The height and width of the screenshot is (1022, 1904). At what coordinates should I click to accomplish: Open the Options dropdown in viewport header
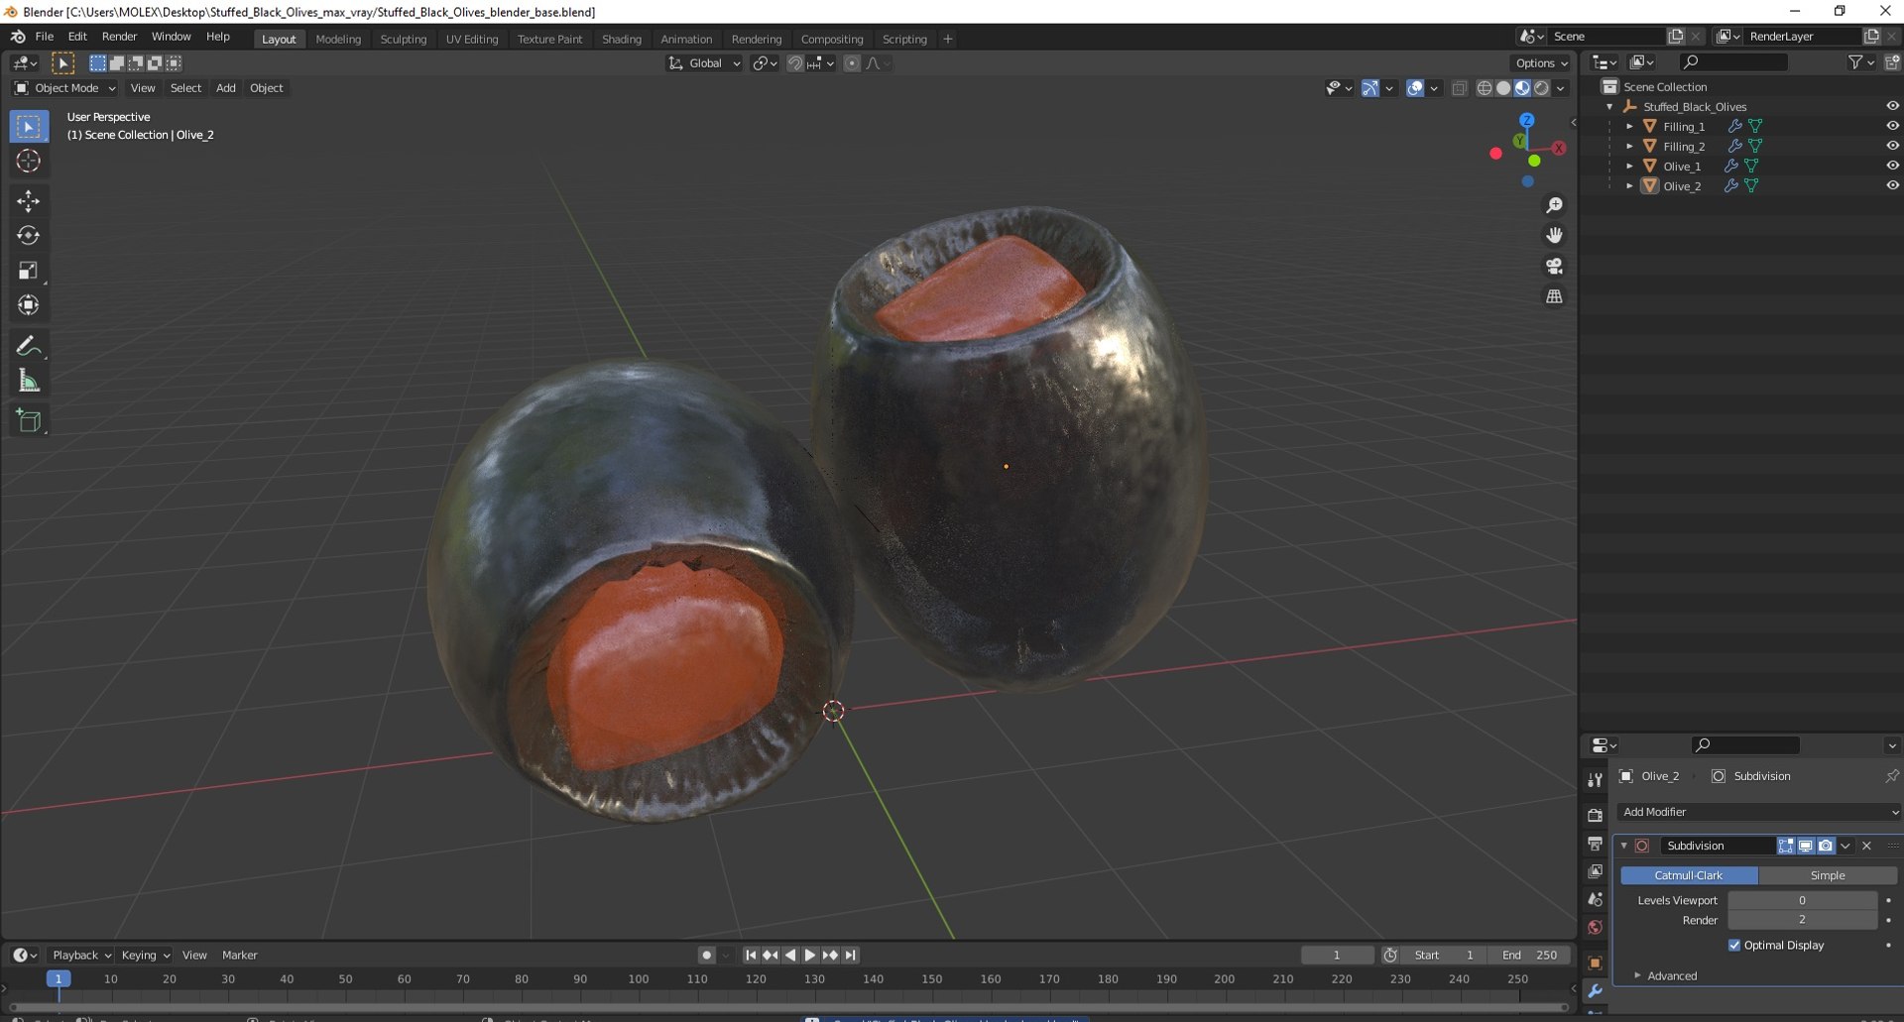click(1541, 63)
